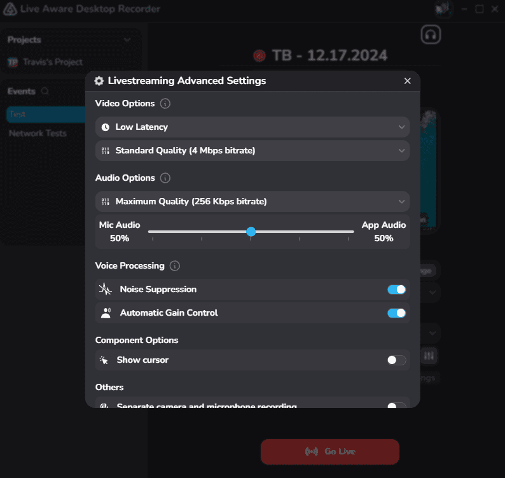Click the Audio Options heading

tap(125, 178)
